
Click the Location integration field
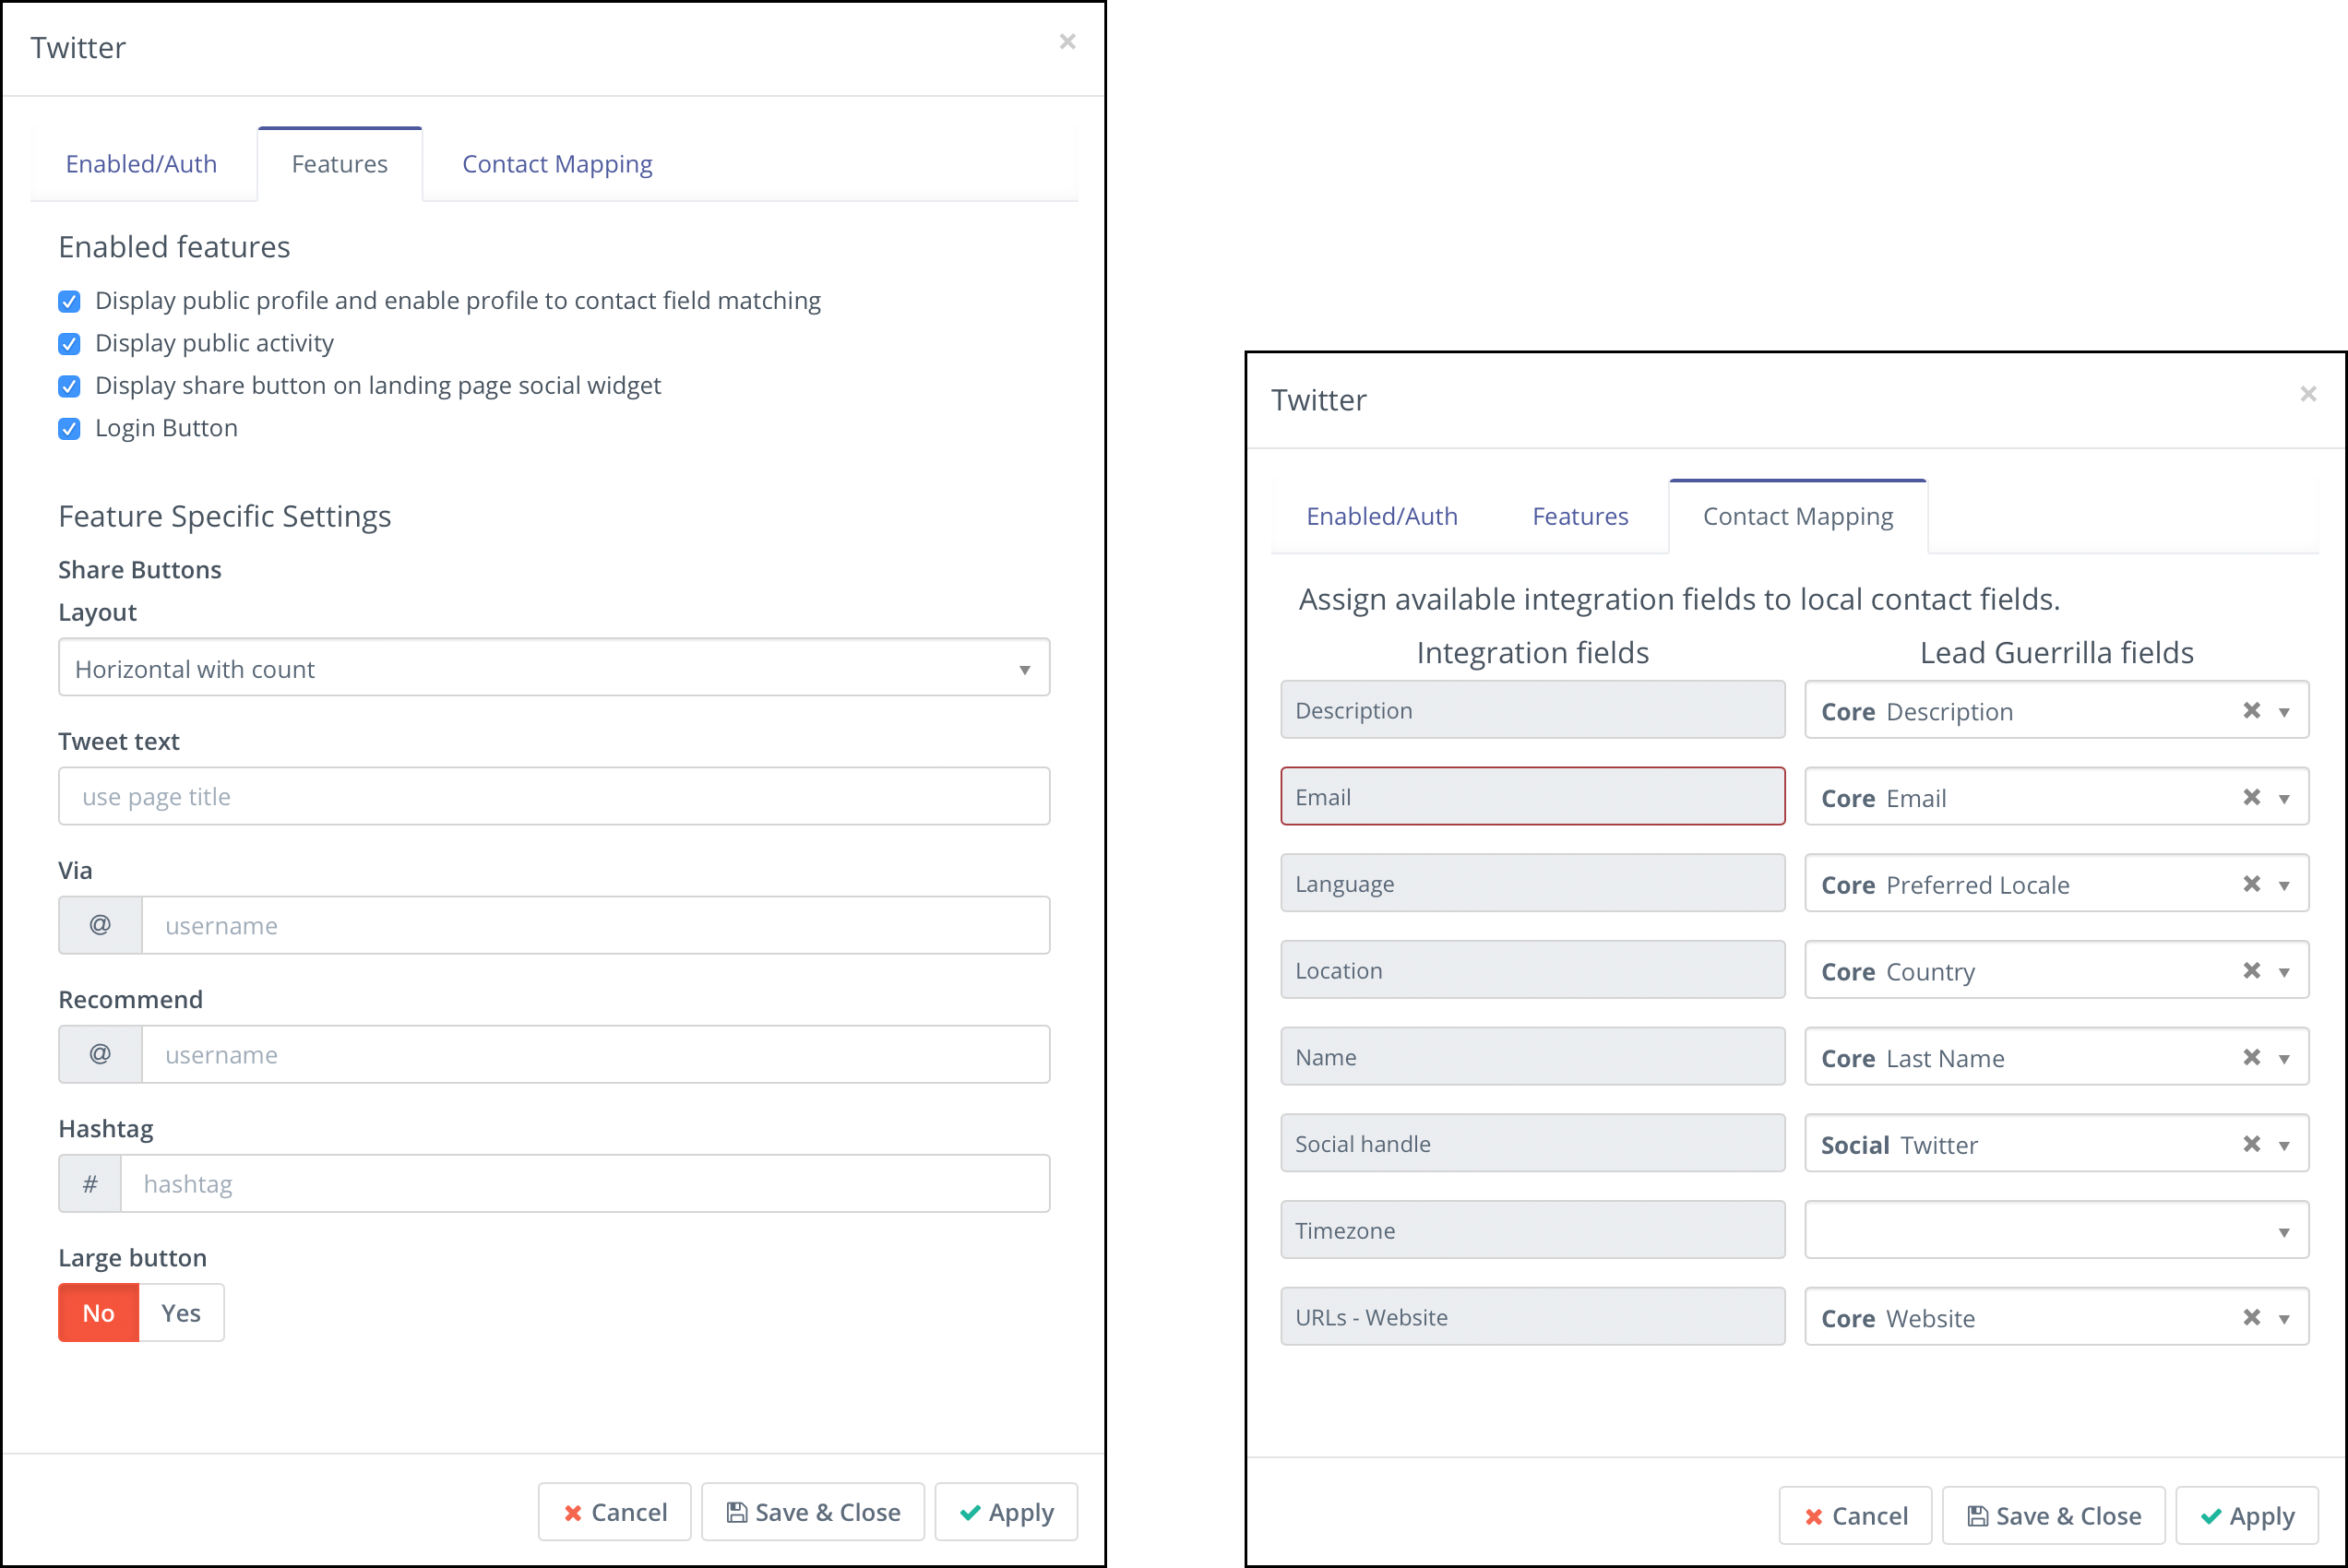tap(1533, 970)
